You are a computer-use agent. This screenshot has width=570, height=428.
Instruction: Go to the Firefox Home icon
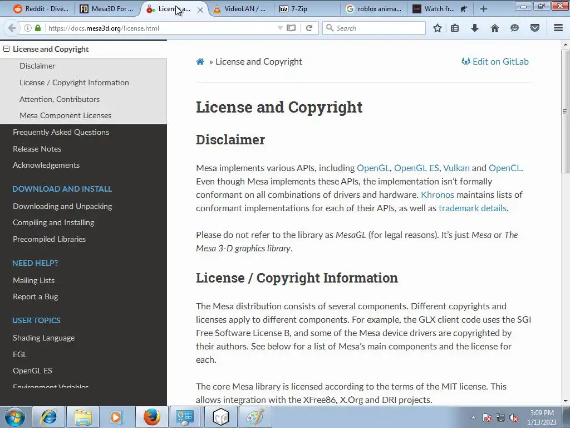tap(495, 28)
